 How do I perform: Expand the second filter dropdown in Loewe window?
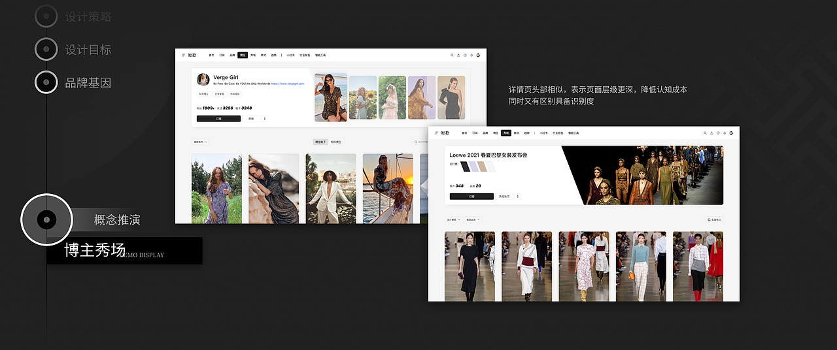(473, 220)
